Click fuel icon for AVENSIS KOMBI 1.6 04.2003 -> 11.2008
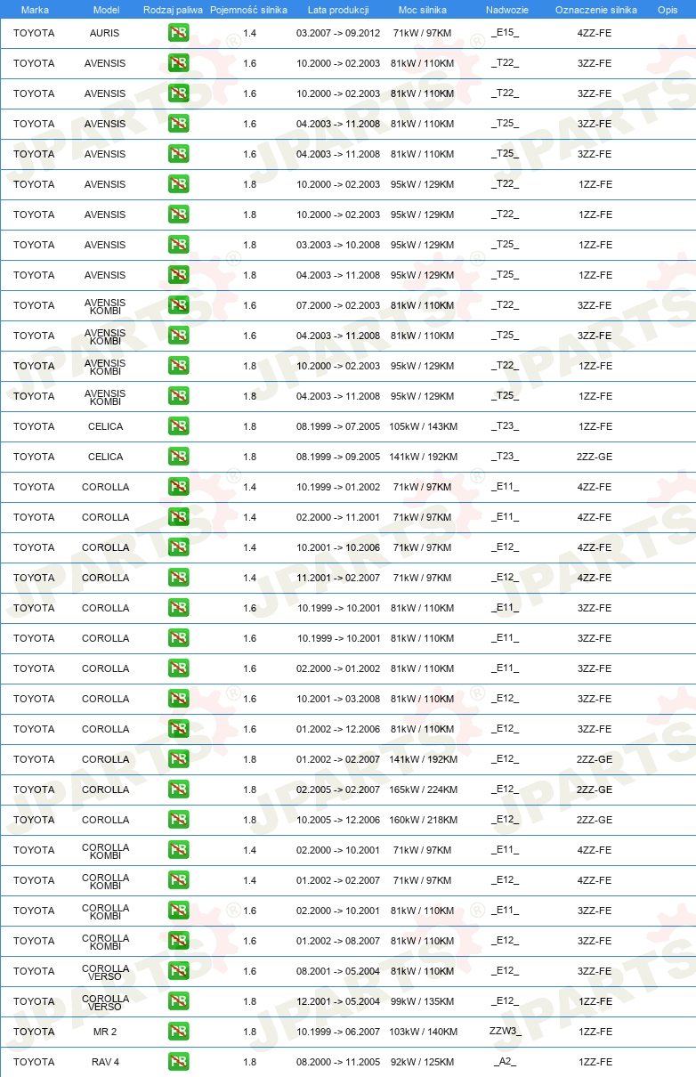Image resolution: width=696 pixels, height=1077 pixels. [x=178, y=336]
